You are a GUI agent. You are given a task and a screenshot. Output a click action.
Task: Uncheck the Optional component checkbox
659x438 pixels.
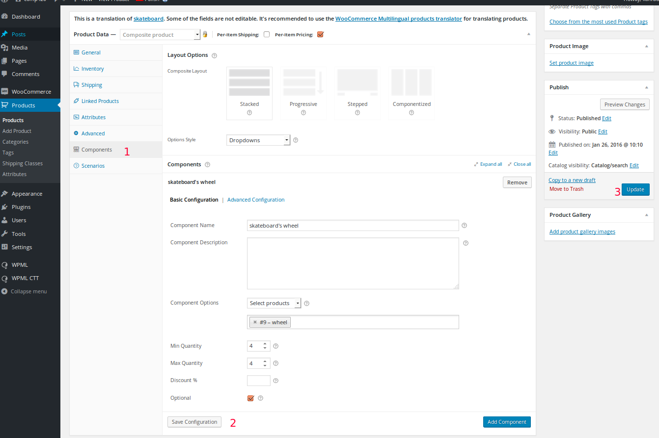[250, 398]
